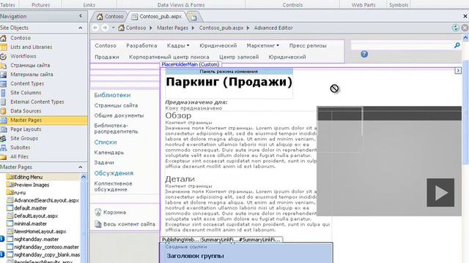
Task: Expand breadcrumb arrow after Contoso
Action: tap(150, 28)
